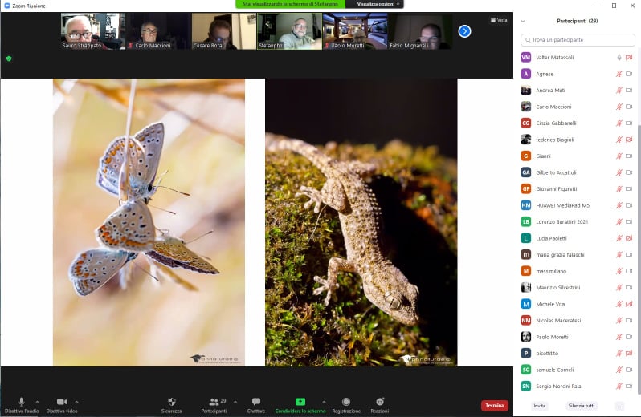This screenshot has width=641, height=417.
Task: Click green encryption shield icon
Action: click(x=9, y=59)
